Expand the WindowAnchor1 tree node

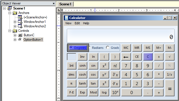coord(15,22)
